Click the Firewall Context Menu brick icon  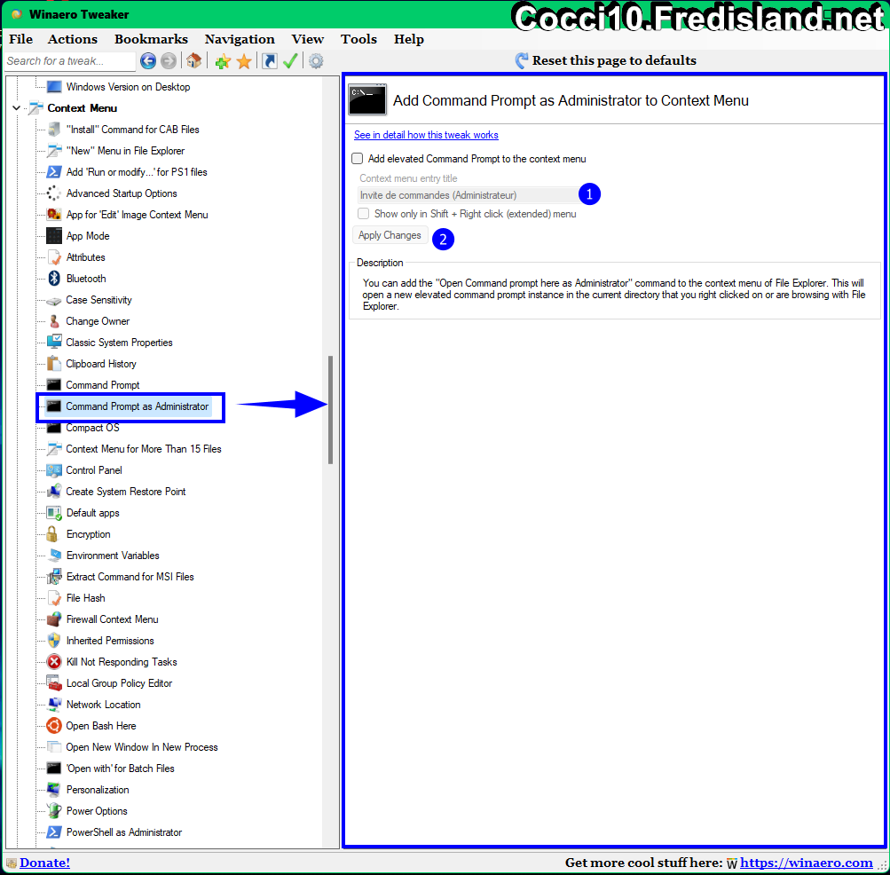[54, 619]
